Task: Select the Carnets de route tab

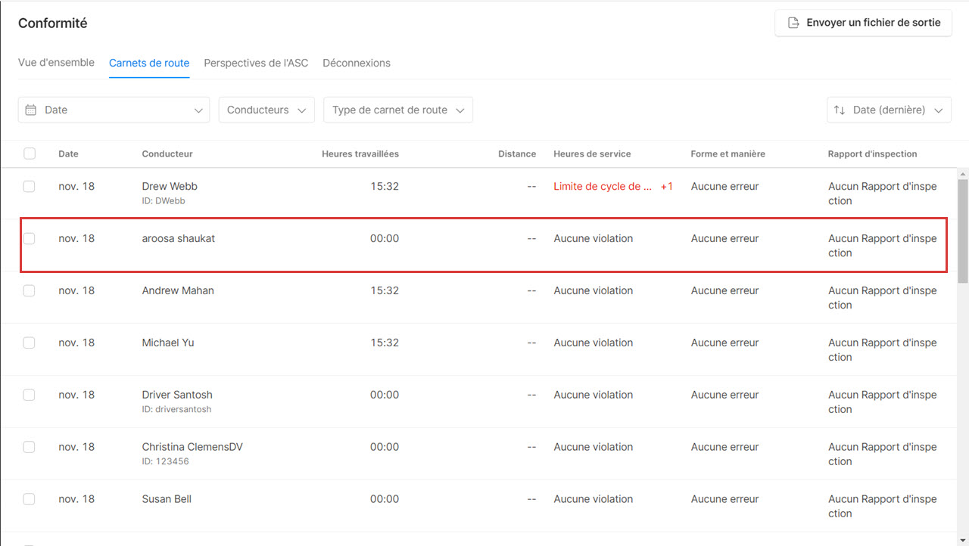Action: pyautogui.click(x=149, y=63)
